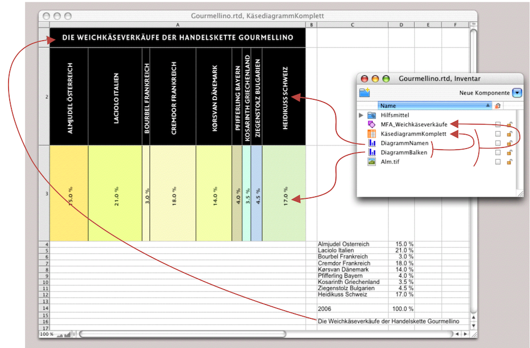The width and height of the screenshot is (530, 348).
Task: Click the 100 % zoom control
Action: click(x=46, y=335)
